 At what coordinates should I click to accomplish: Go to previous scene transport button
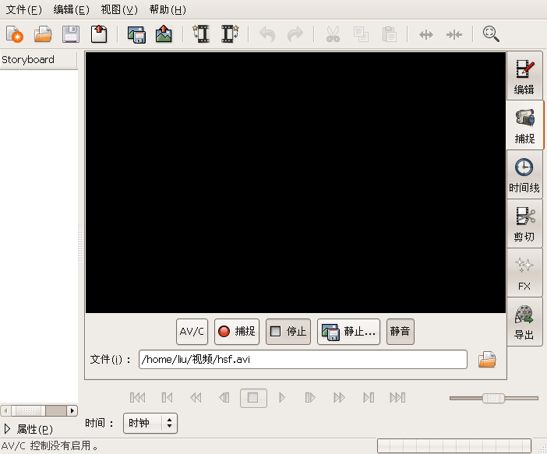point(167,397)
